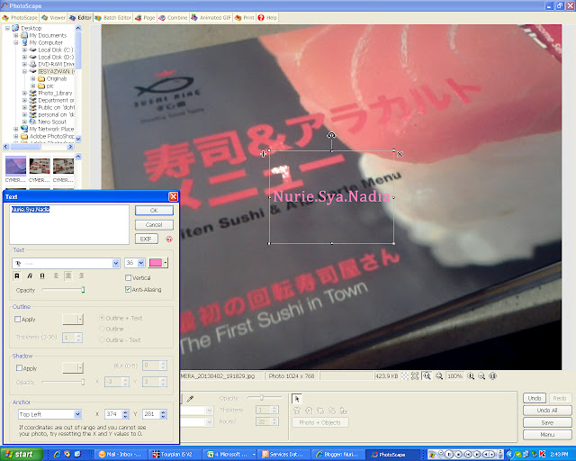Align text left in Text dialog
The image size is (576, 461).
(56, 276)
